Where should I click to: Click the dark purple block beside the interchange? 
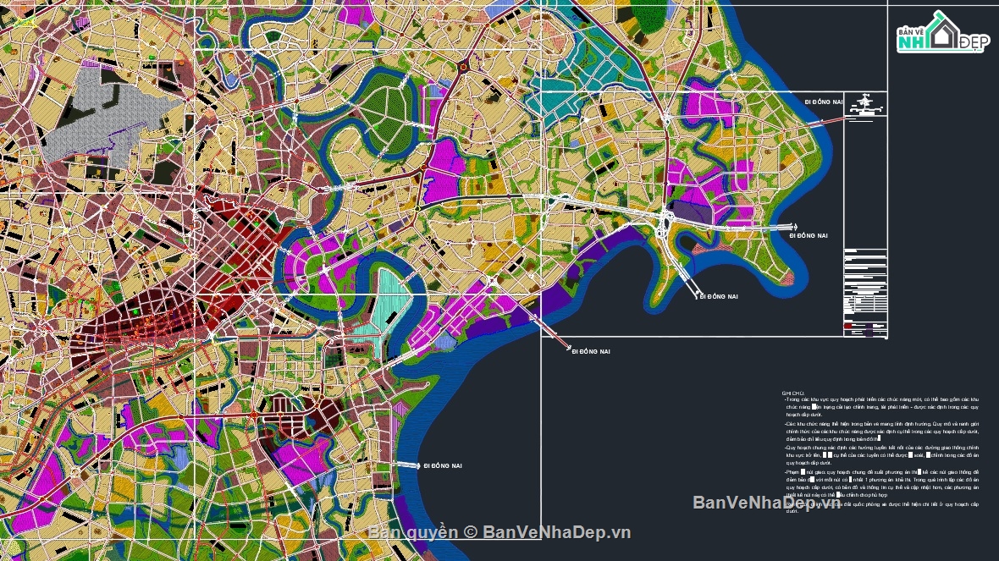pyautogui.click(x=686, y=212)
